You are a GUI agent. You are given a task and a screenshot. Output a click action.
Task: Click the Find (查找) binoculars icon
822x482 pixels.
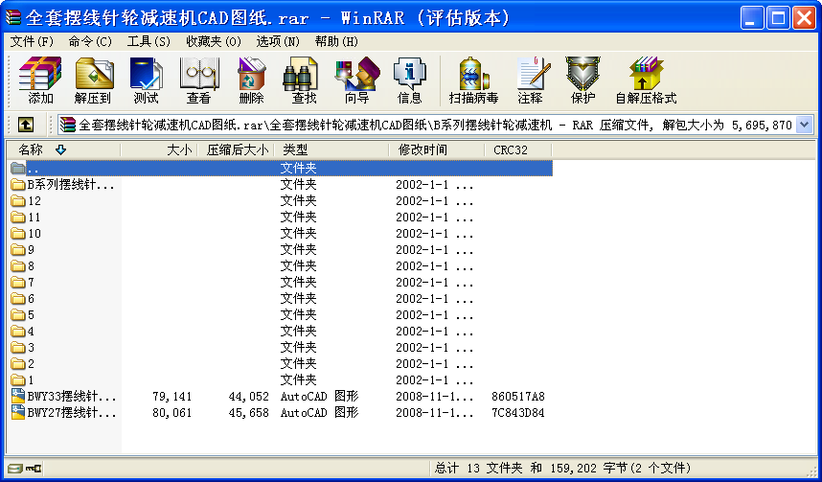[304, 80]
